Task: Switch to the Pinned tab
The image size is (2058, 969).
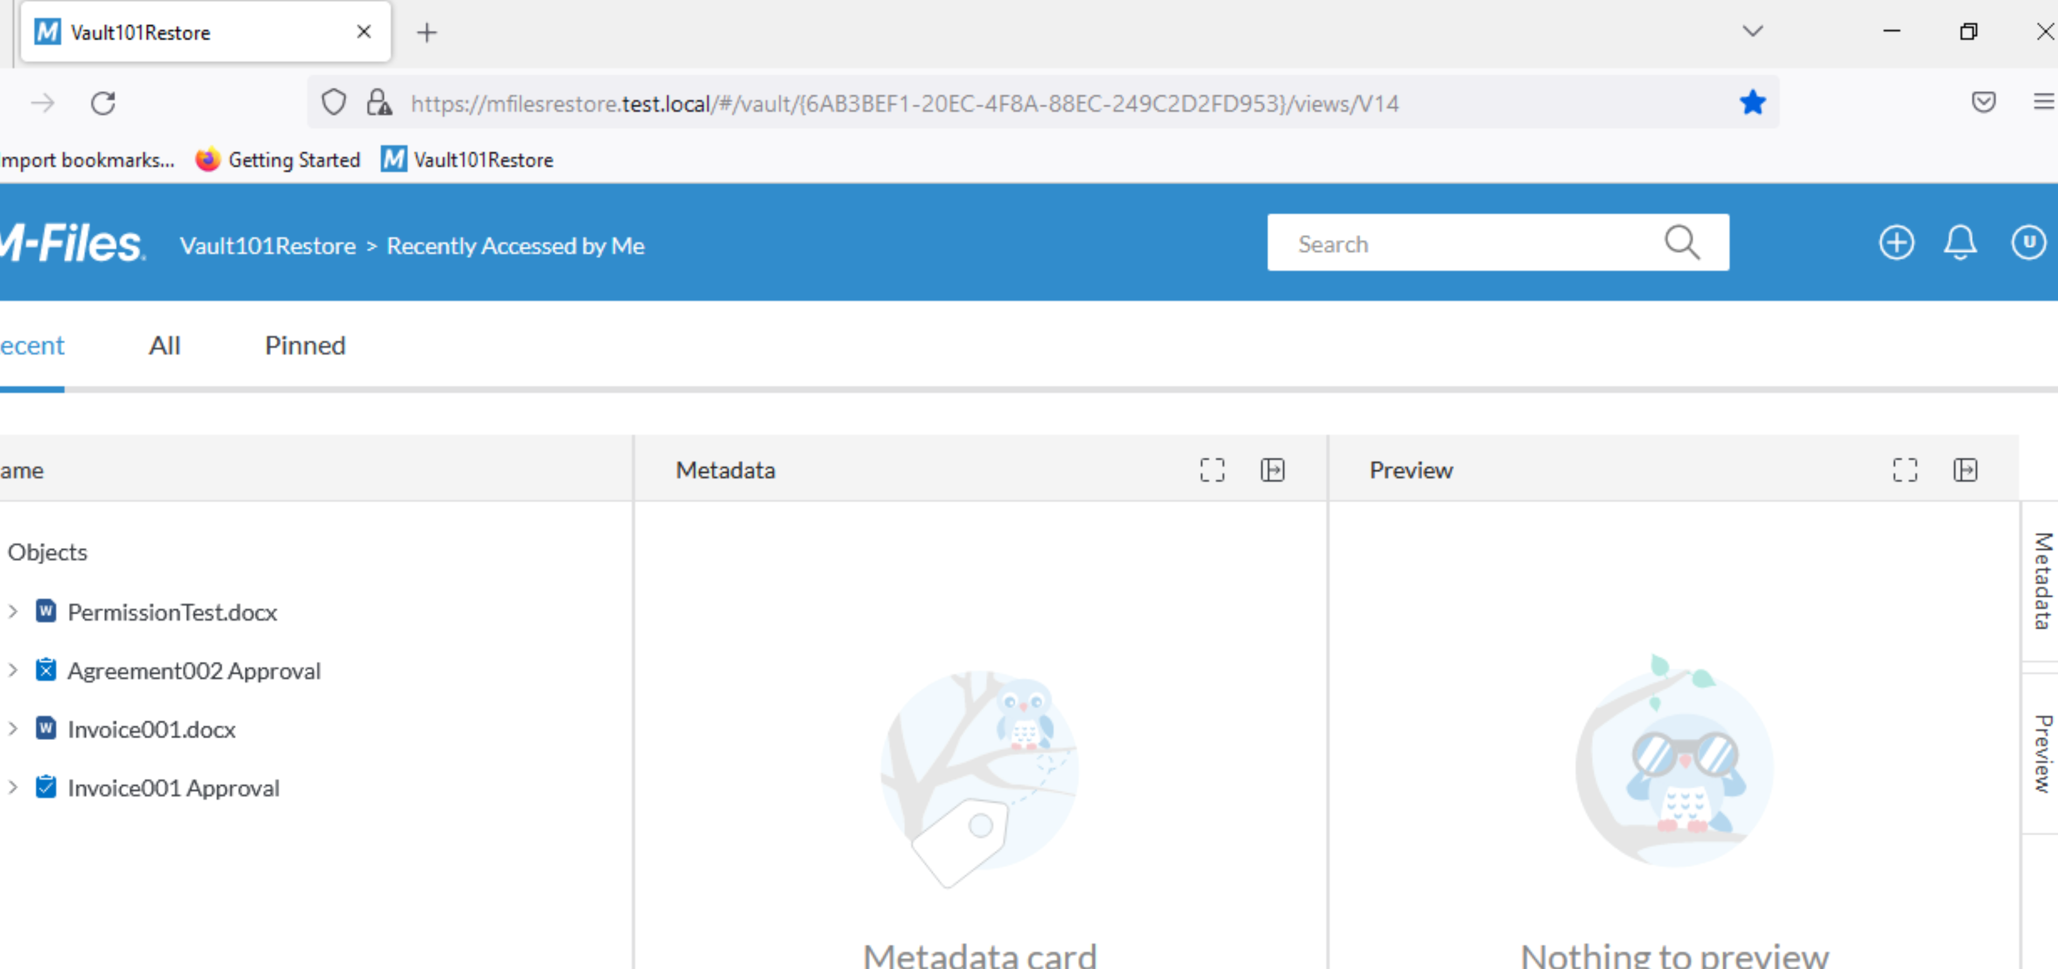Action: click(x=305, y=345)
